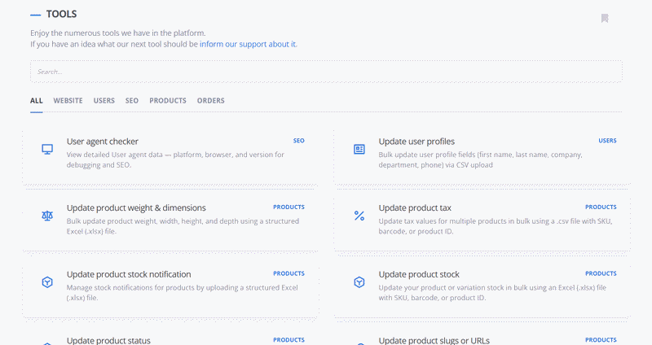The width and height of the screenshot is (652, 345).
Task: Click PRODUCTS tag on Update product stock notification
Action: [289, 273]
